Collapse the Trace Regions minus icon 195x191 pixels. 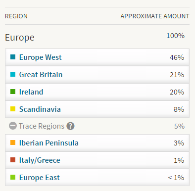(13, 126)
